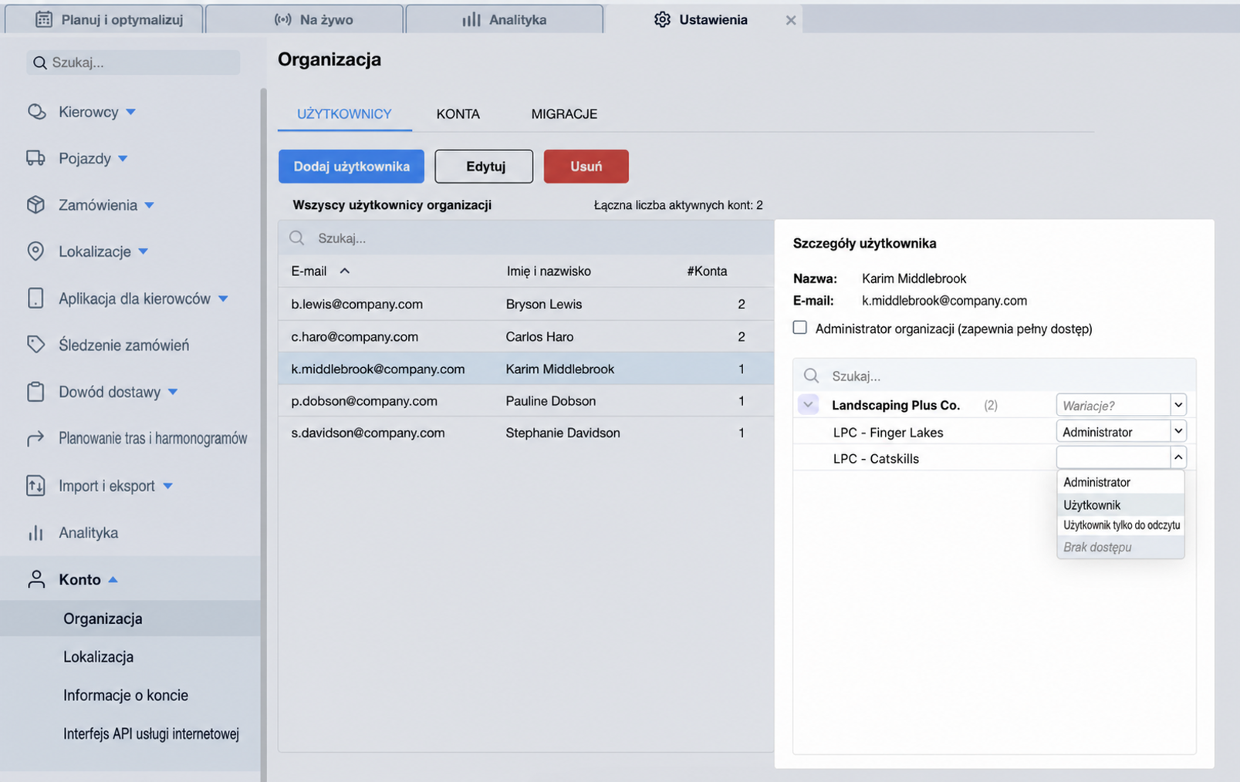
Task: Open Informacje o koncie
Action: pyautogui.click(x=126, y=696)
